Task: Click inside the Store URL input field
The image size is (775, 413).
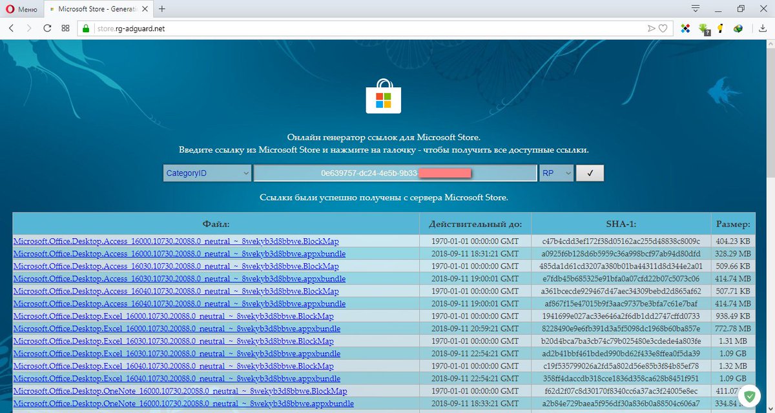Action: coord(397,173)
